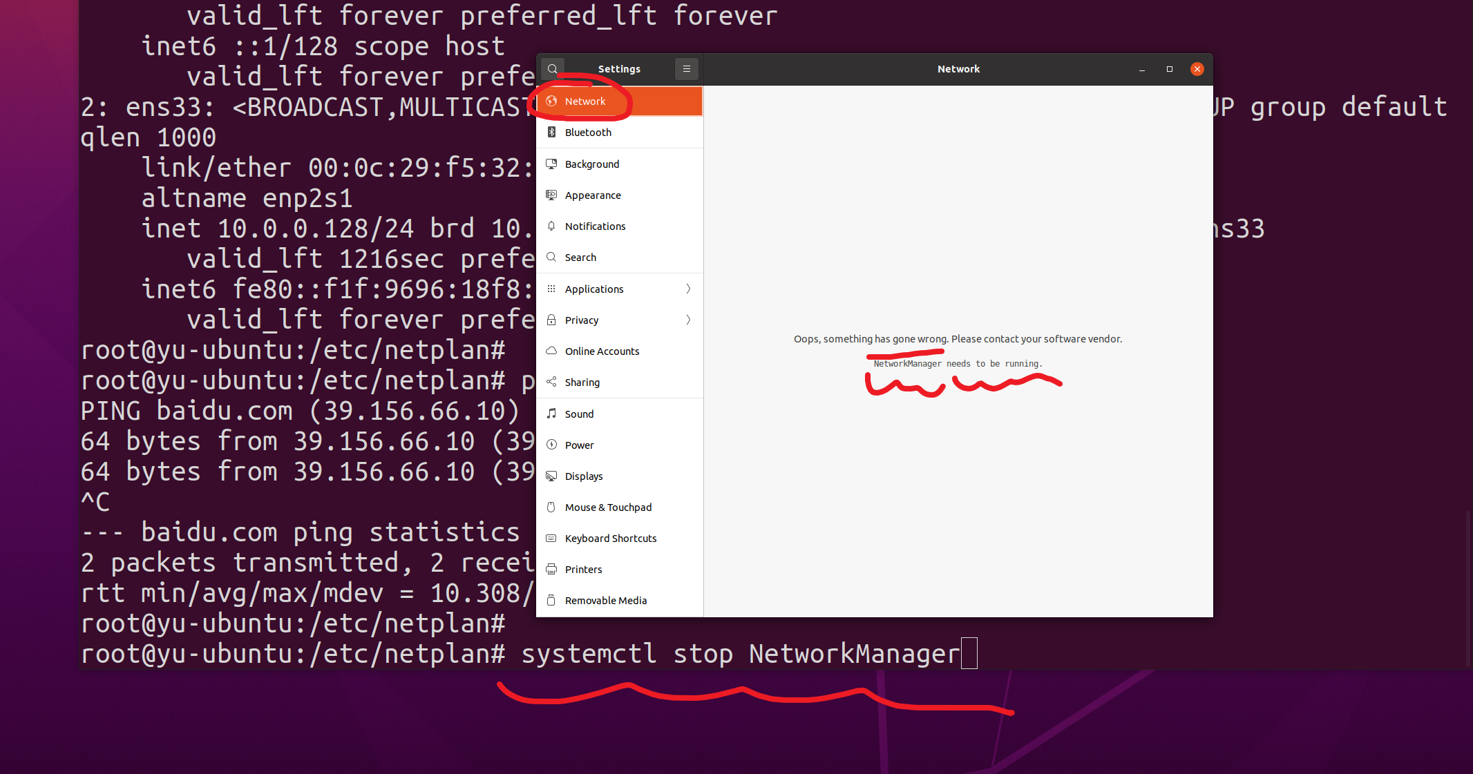This screenshot has width=1473, height=774.
Task: Open the Background settings panel
Action: (x=620, y=164)
